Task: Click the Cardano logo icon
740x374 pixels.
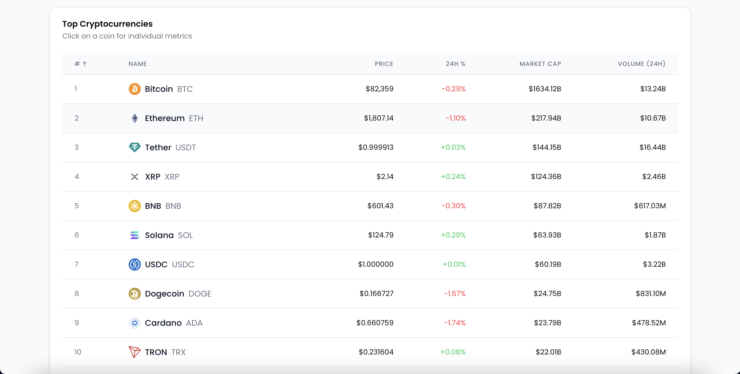Action: [x=134, y=323]
